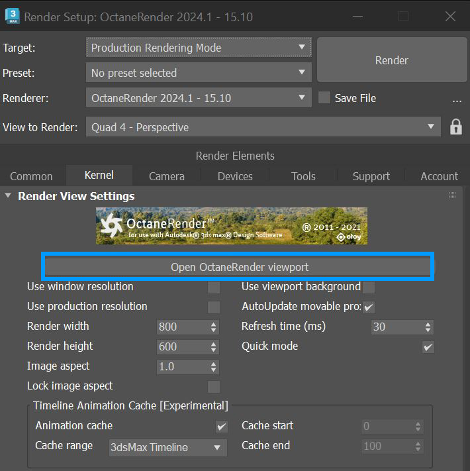Open the View to Render dropdown
470x471 pixels.
[x=263, y=127]
